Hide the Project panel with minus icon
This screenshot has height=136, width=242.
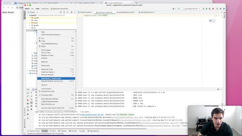[x=75, y=12]
